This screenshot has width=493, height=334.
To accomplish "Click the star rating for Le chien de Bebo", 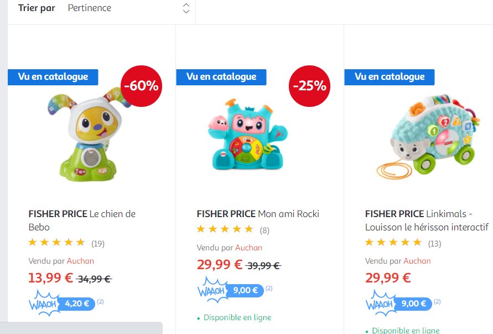I will click(x=56, y=243).
